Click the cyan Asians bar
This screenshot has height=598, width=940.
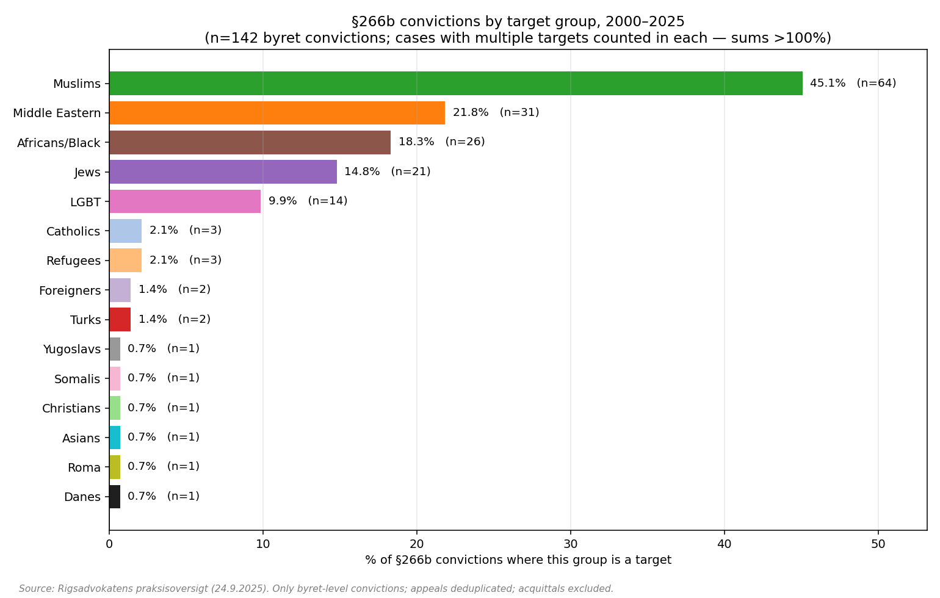115,438
